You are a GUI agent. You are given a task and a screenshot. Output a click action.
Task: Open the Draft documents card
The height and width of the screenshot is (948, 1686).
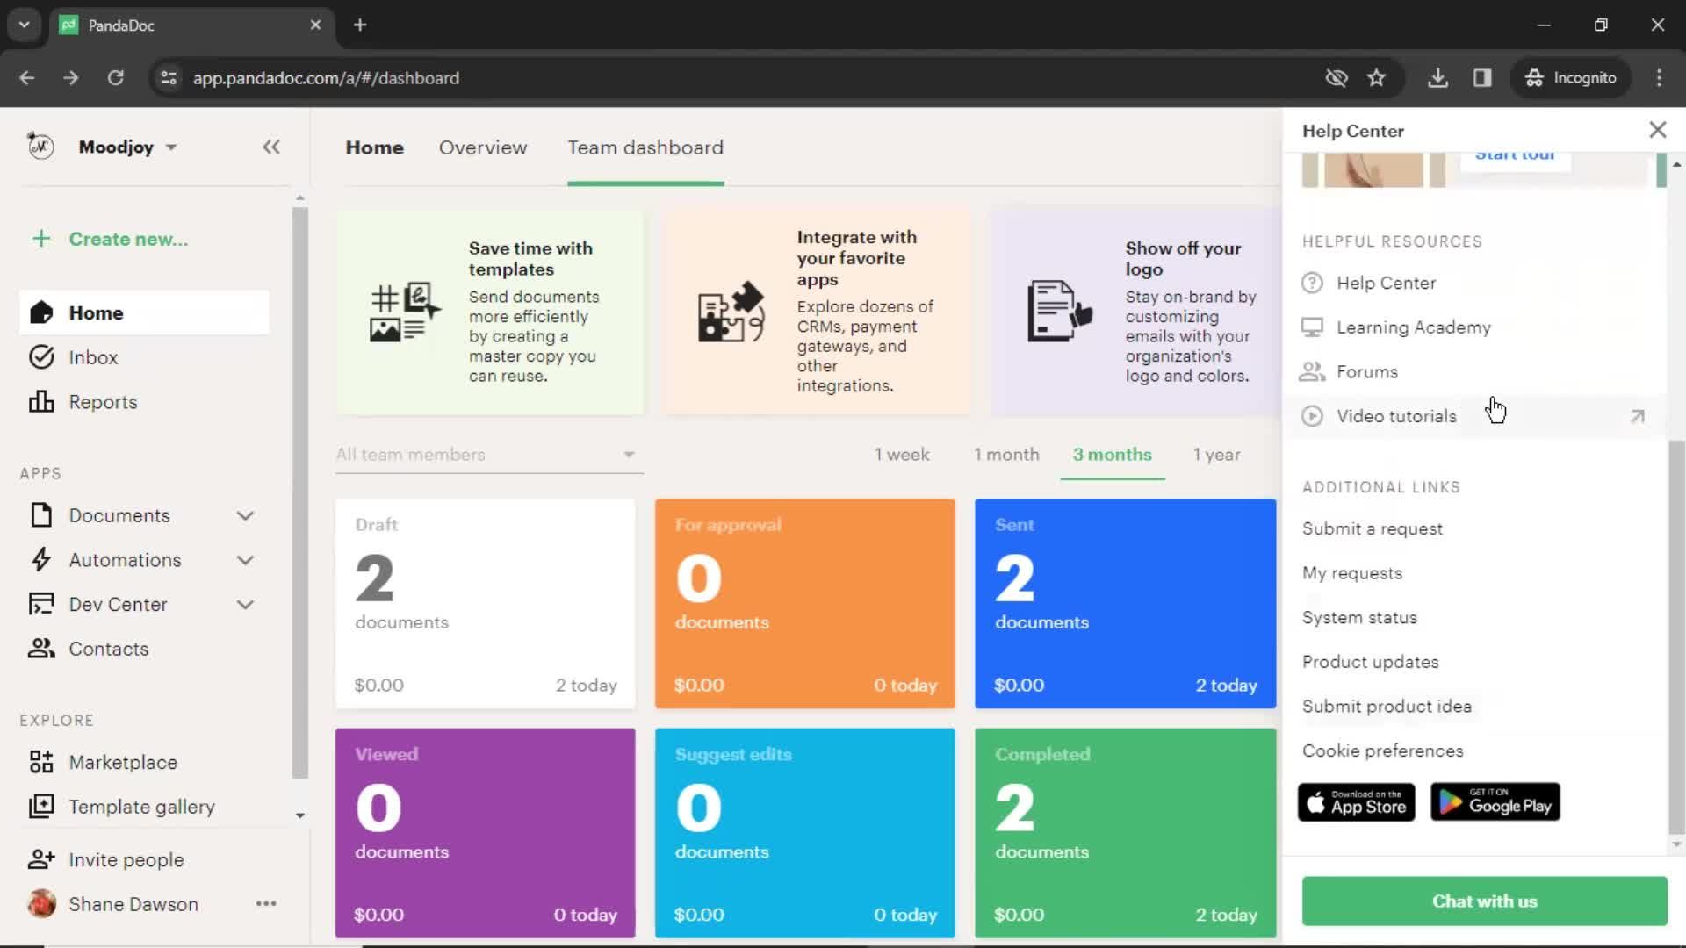tap(485, 603)
